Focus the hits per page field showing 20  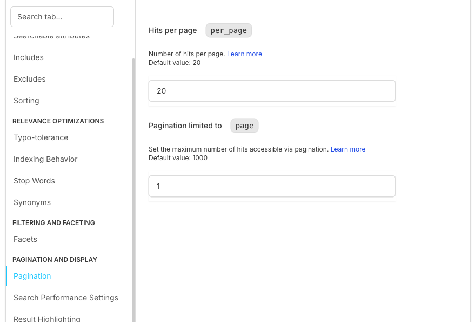[x=272, y=91]
